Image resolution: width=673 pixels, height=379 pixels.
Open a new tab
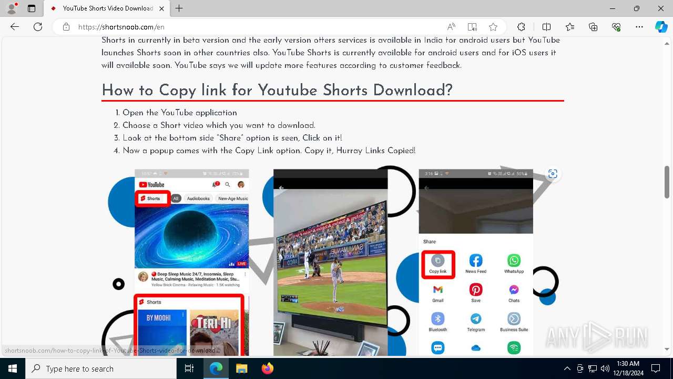179,8
